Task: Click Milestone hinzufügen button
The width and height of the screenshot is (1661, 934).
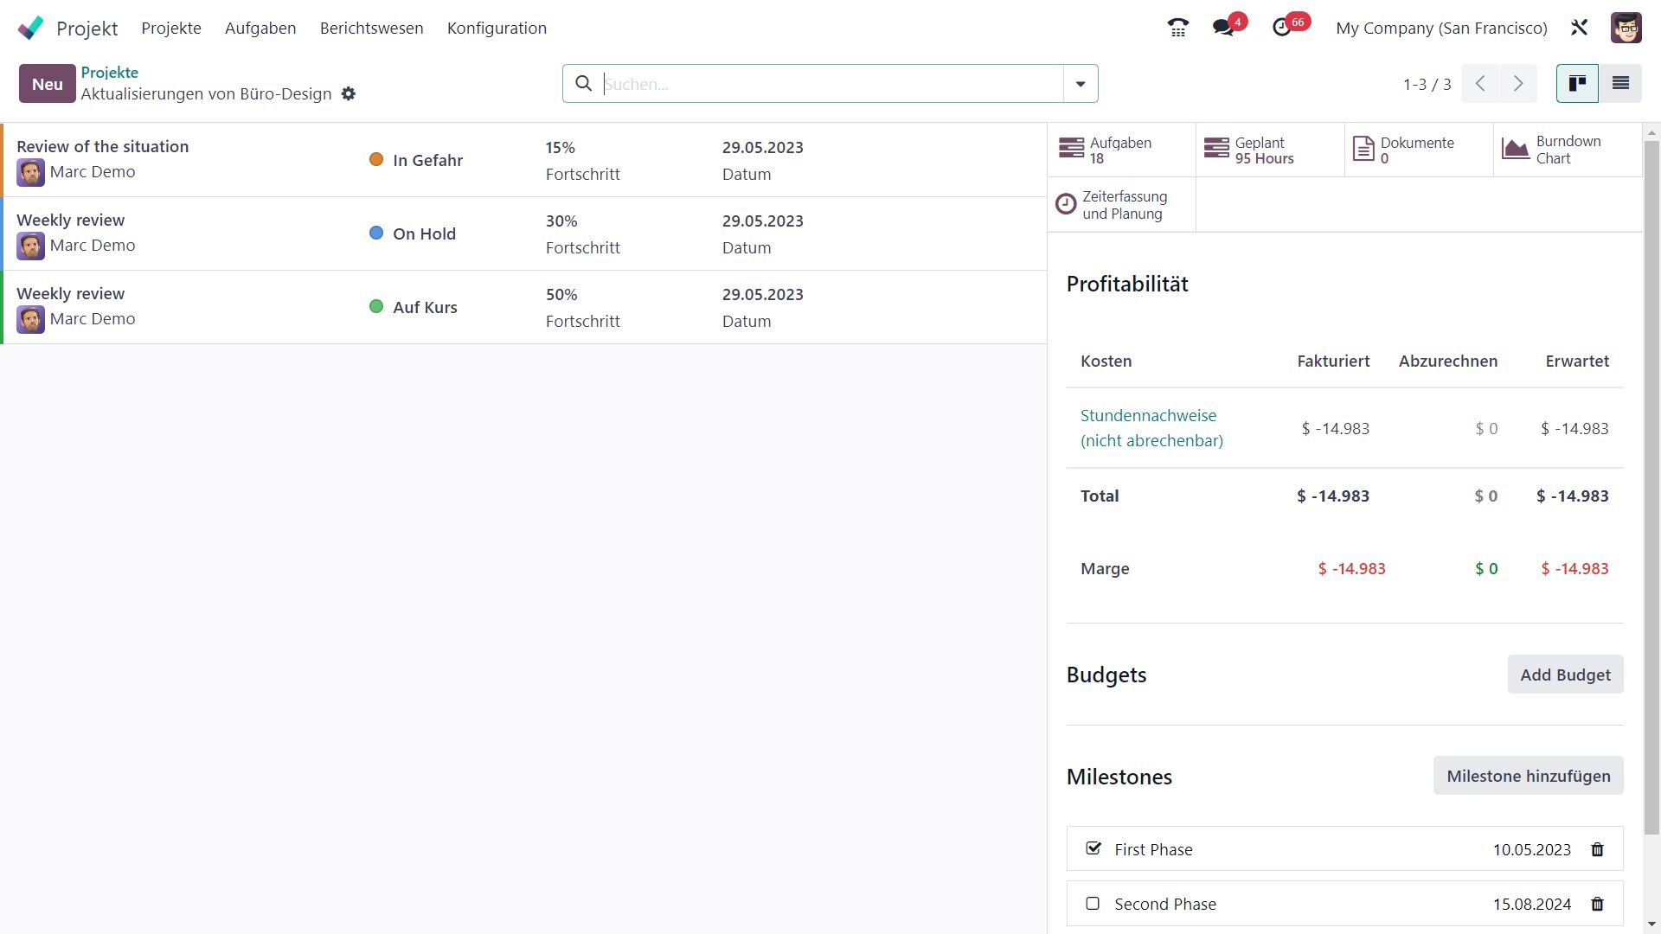Action: pyautogui.click(x=1528, y=776)
